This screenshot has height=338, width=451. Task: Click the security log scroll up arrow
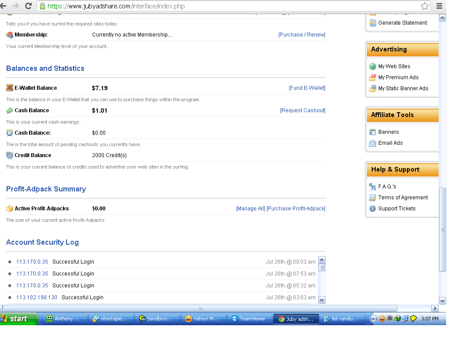tap(322, 260)
